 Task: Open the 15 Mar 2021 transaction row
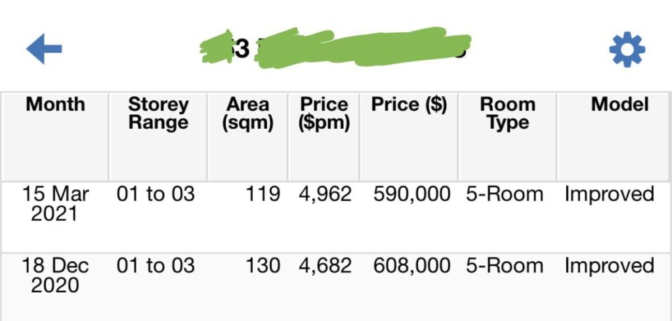[x=336, y=217]
